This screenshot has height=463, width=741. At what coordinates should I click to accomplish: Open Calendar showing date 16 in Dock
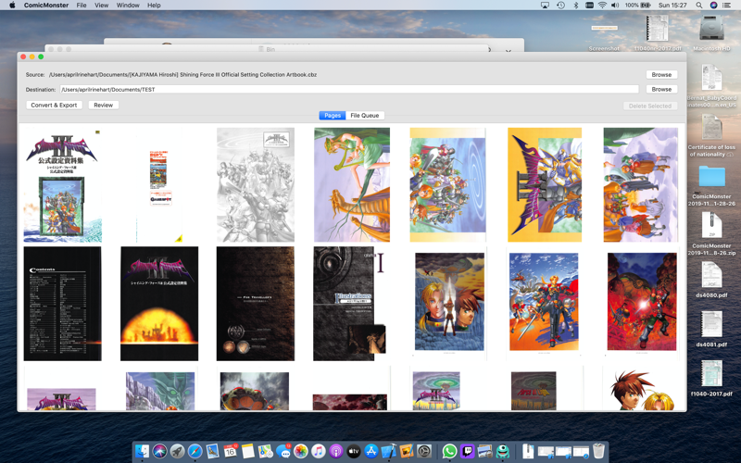point(230,451)
